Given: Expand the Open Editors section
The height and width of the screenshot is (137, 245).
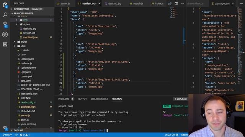Looking at the screenshot, I should point(33,9).
